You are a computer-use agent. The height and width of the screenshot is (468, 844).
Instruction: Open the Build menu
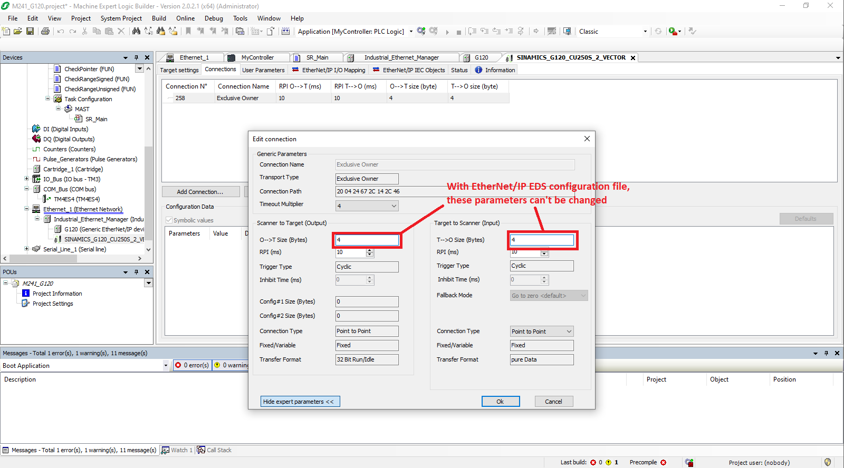159,18
